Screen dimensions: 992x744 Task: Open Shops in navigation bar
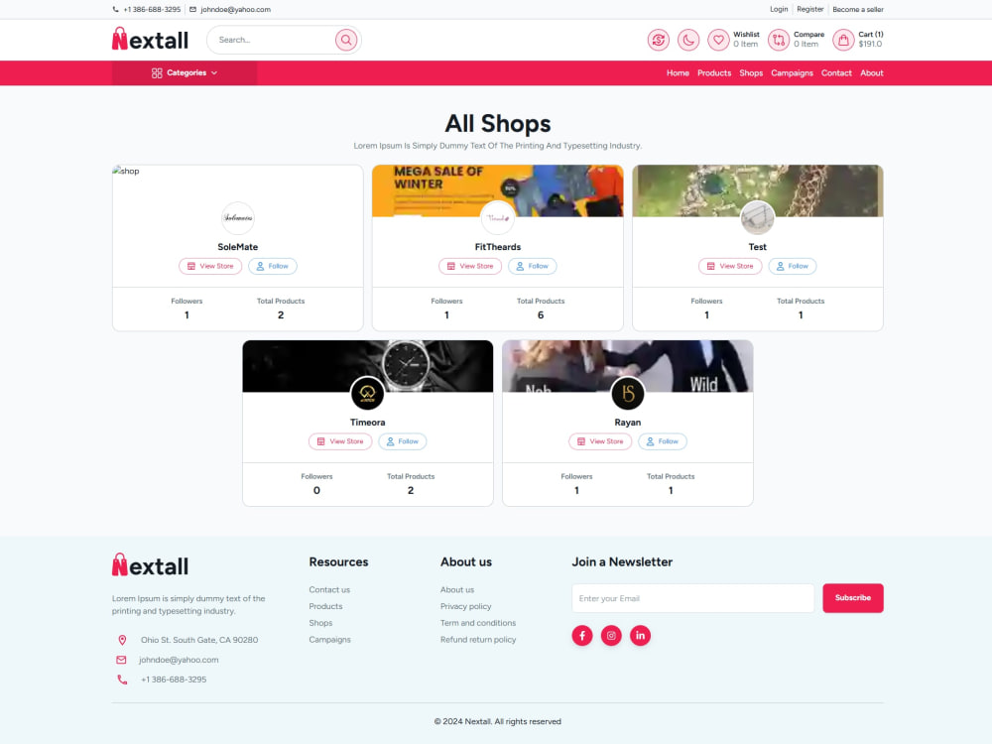tap(751, 72)
